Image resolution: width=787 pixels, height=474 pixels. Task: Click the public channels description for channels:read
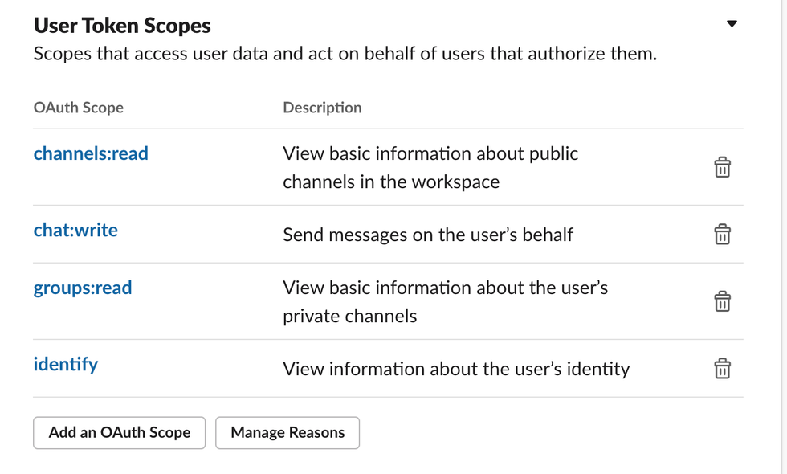tap(430, 167)
